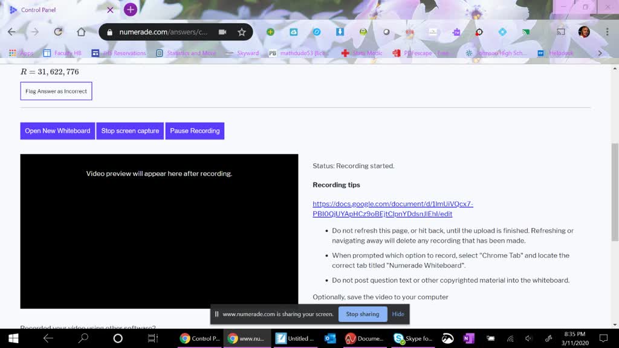Open the Faculty HB bookmark
This screenshot has height=348, width=619.
click(62, 53)
